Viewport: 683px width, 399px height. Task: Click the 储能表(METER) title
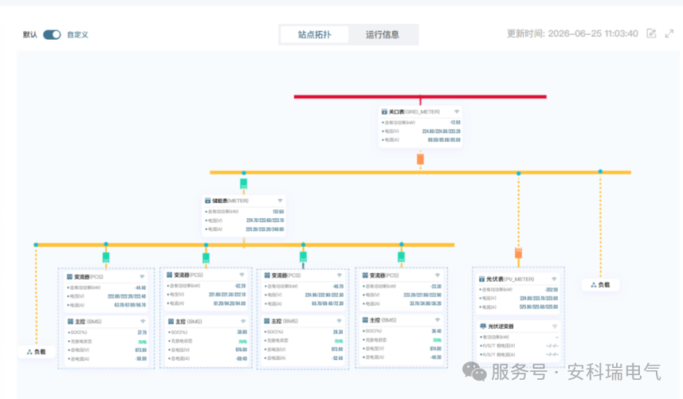tap(230, 201)
